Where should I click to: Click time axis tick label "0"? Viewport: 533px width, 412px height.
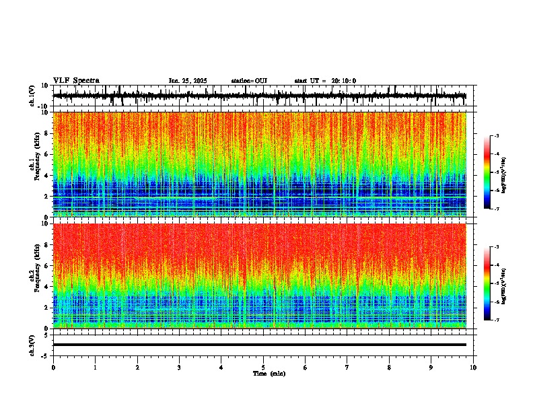click(x=53, y=368)
